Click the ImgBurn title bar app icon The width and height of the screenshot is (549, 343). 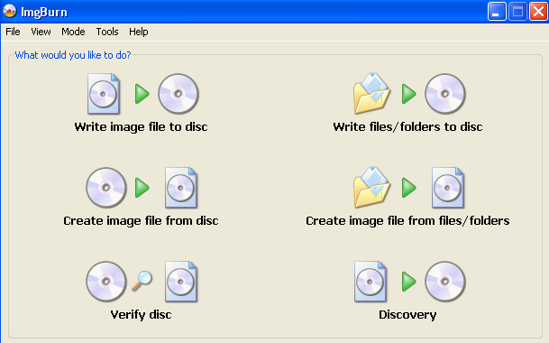pyautogui.click(x=10, y=11)
